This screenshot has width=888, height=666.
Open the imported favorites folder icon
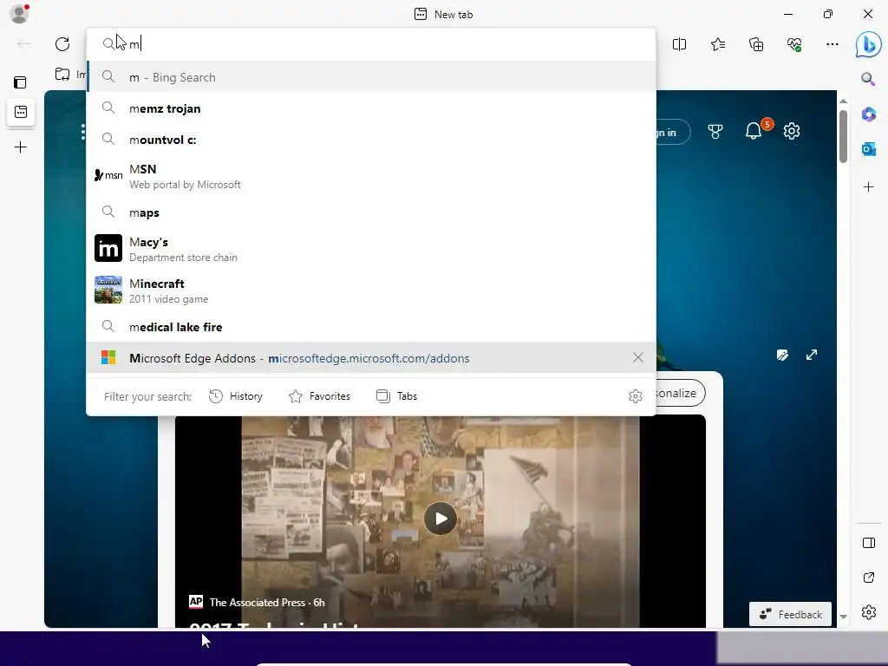click(62, 74)
